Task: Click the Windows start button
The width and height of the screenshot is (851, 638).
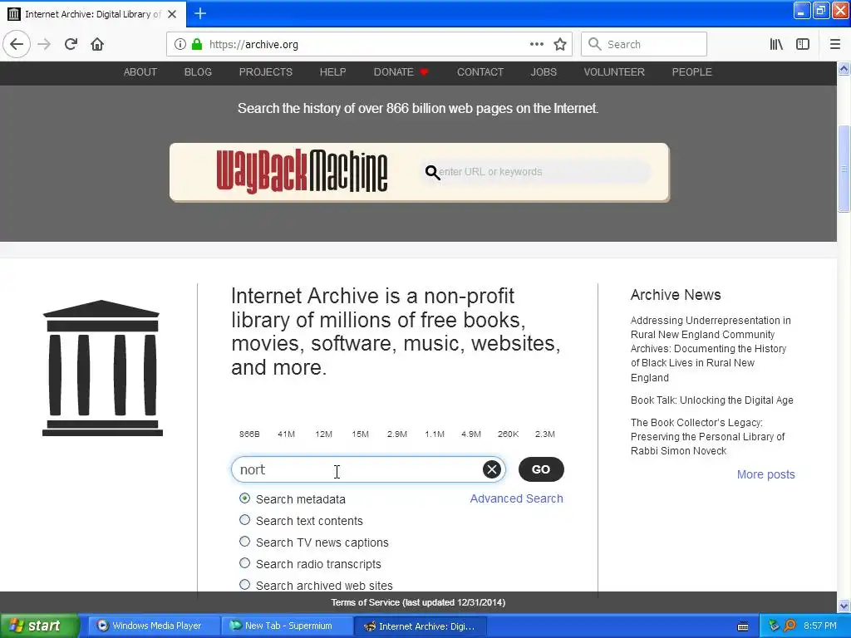Action: 40,626
